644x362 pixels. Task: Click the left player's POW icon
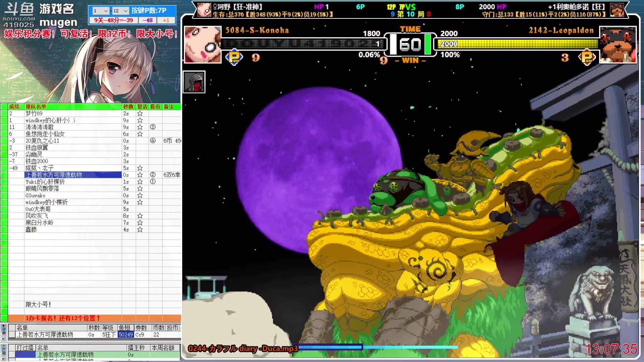click(234, 57)
